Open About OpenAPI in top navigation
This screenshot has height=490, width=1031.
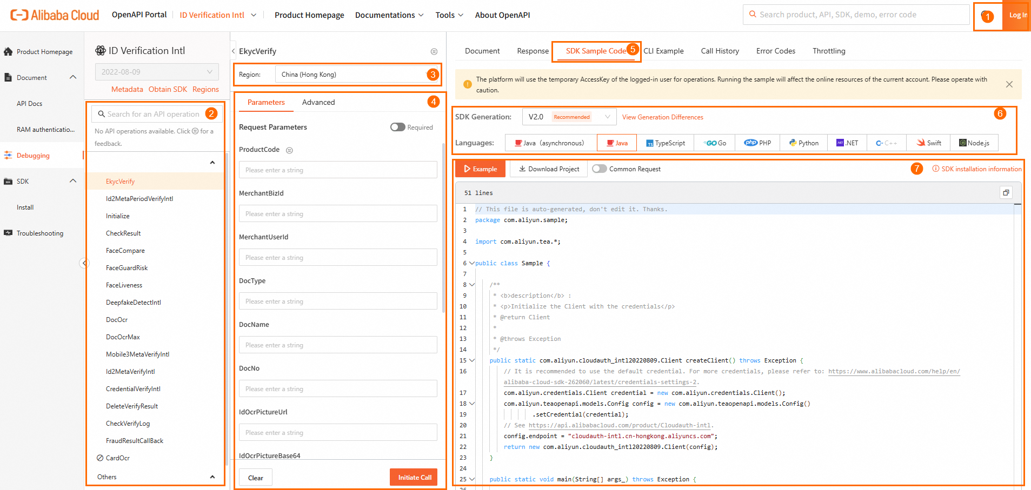[502, 15]
